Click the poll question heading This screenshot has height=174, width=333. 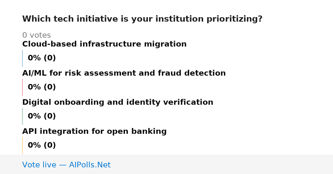tap(142, 19)
